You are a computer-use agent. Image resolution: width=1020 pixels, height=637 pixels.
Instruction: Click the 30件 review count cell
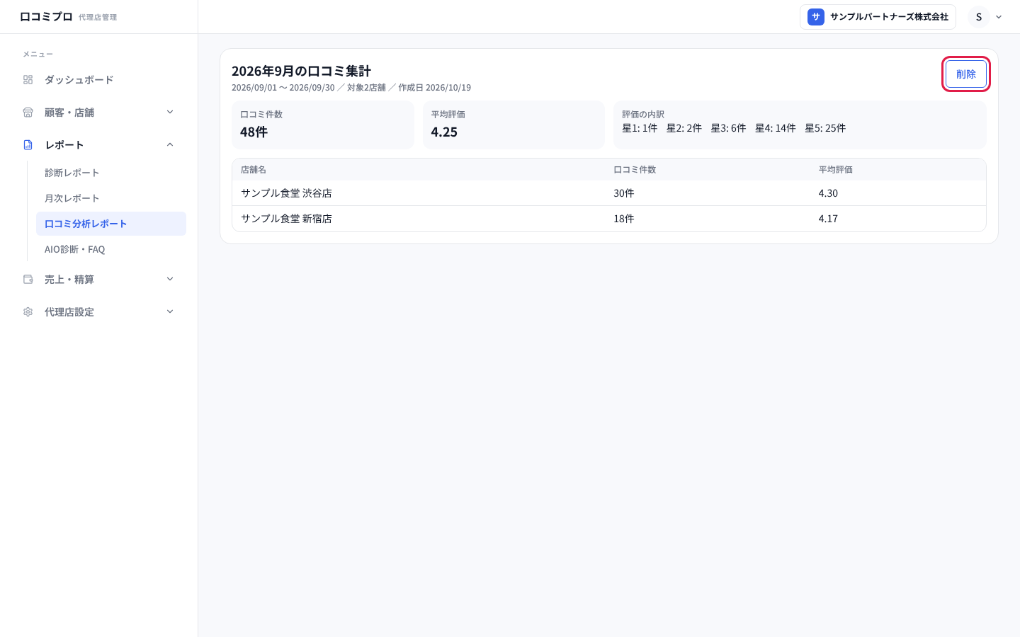[x=624, y=193]
